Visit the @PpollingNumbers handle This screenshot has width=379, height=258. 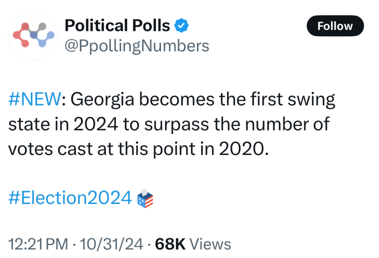pos(137,46)
